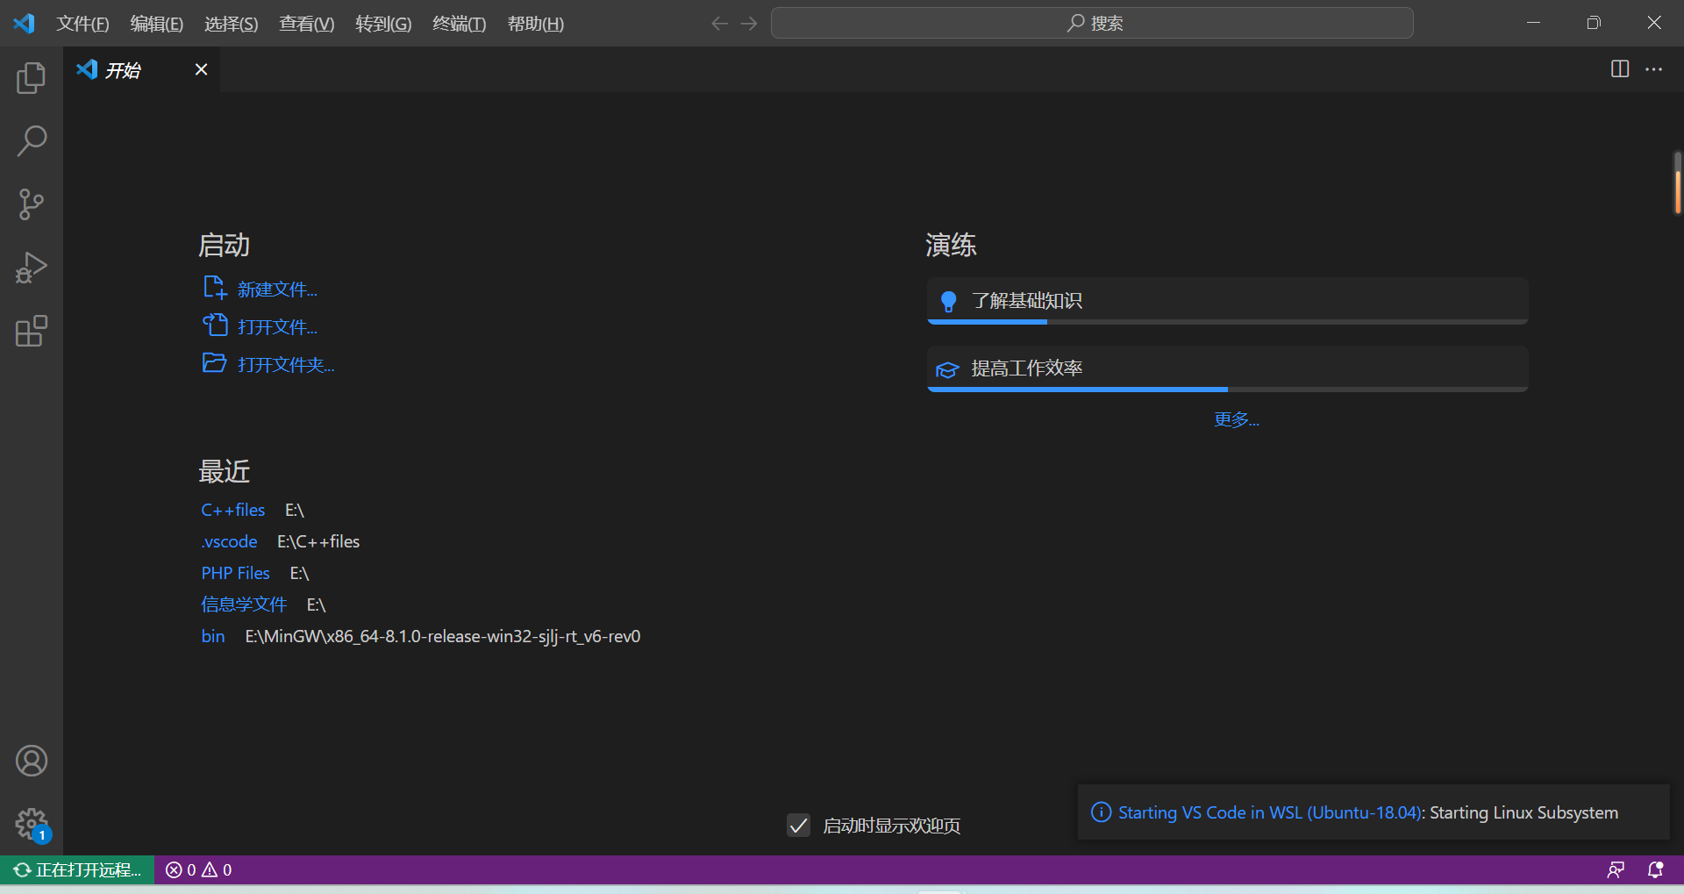The height and width of the screenshot is (894, 1684).
Task: Close the 开始 tab
Action: tap(201, 69)
